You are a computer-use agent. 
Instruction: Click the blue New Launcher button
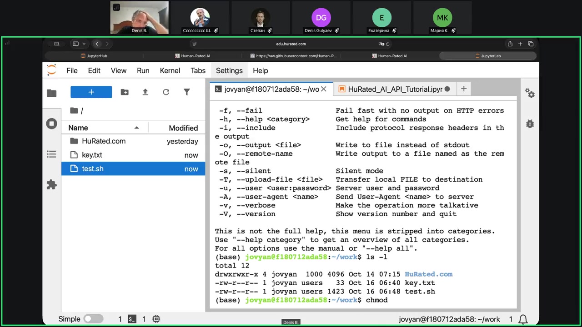click(91, 92)
